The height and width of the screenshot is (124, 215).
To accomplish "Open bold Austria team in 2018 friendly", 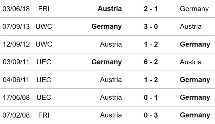I will pos(110,9).
